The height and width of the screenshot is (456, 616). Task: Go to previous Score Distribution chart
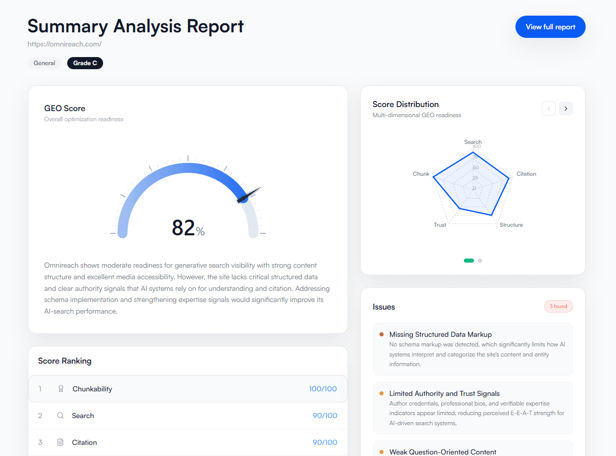pos(549,109)
